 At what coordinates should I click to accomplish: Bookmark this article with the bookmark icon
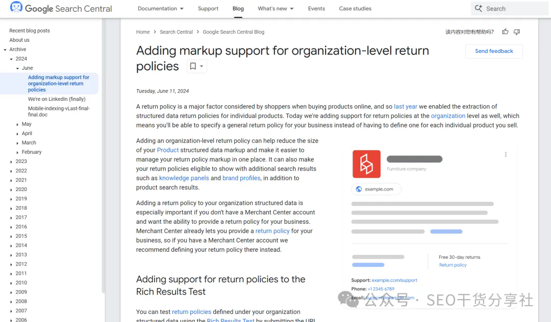pyautogui.click(x=193, y=66)
